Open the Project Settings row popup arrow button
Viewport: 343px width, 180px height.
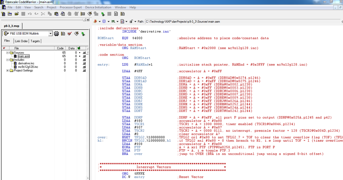(84, 70)
